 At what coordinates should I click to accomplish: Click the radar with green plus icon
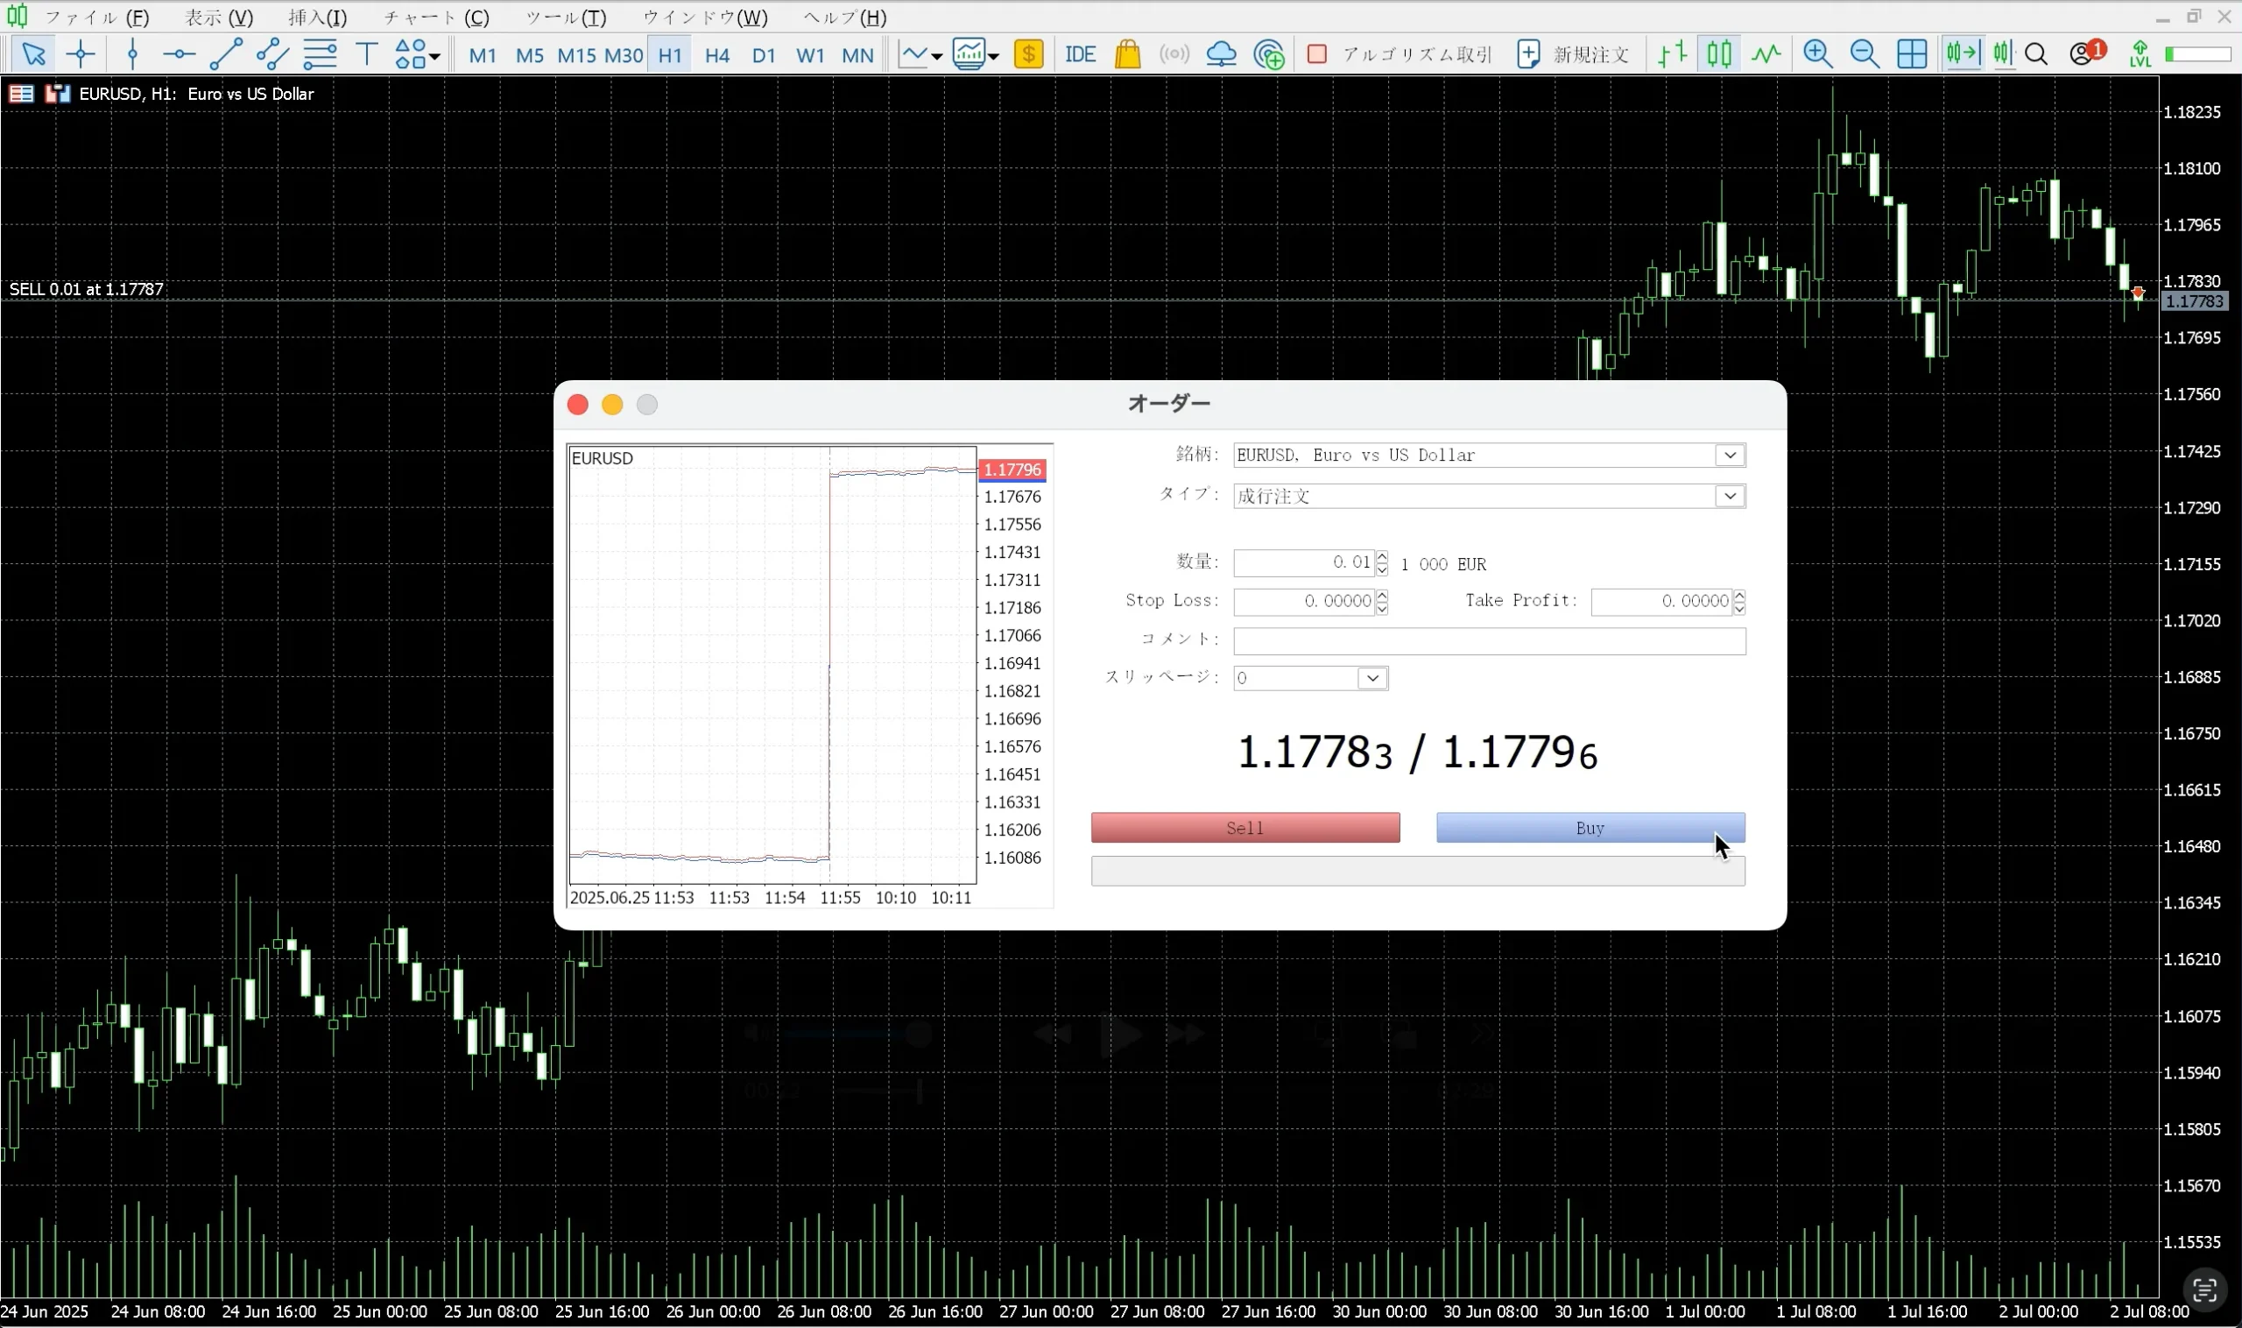click(1269, 54)
